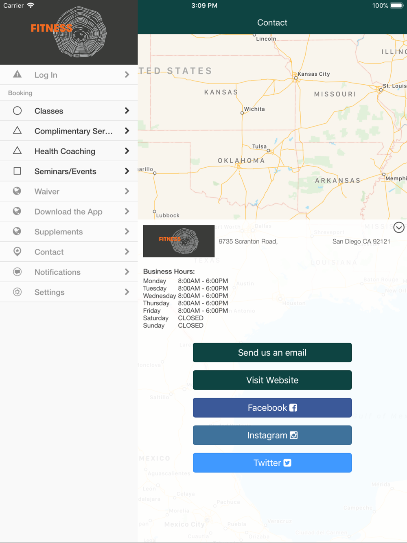The height and width of the screenshot is (543, 407).
Task: Open Notifications in the sidebar
Action: (x=69, y=272)
